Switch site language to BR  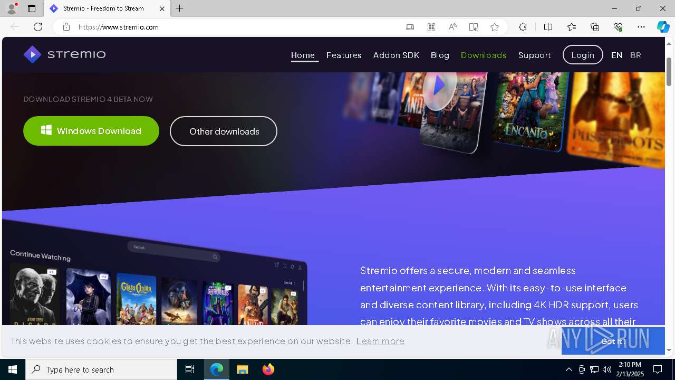click(635, 55)
